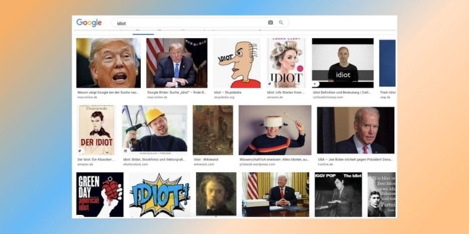
Task: Click source 'wikiwand.com'
Action: point(204,164)
